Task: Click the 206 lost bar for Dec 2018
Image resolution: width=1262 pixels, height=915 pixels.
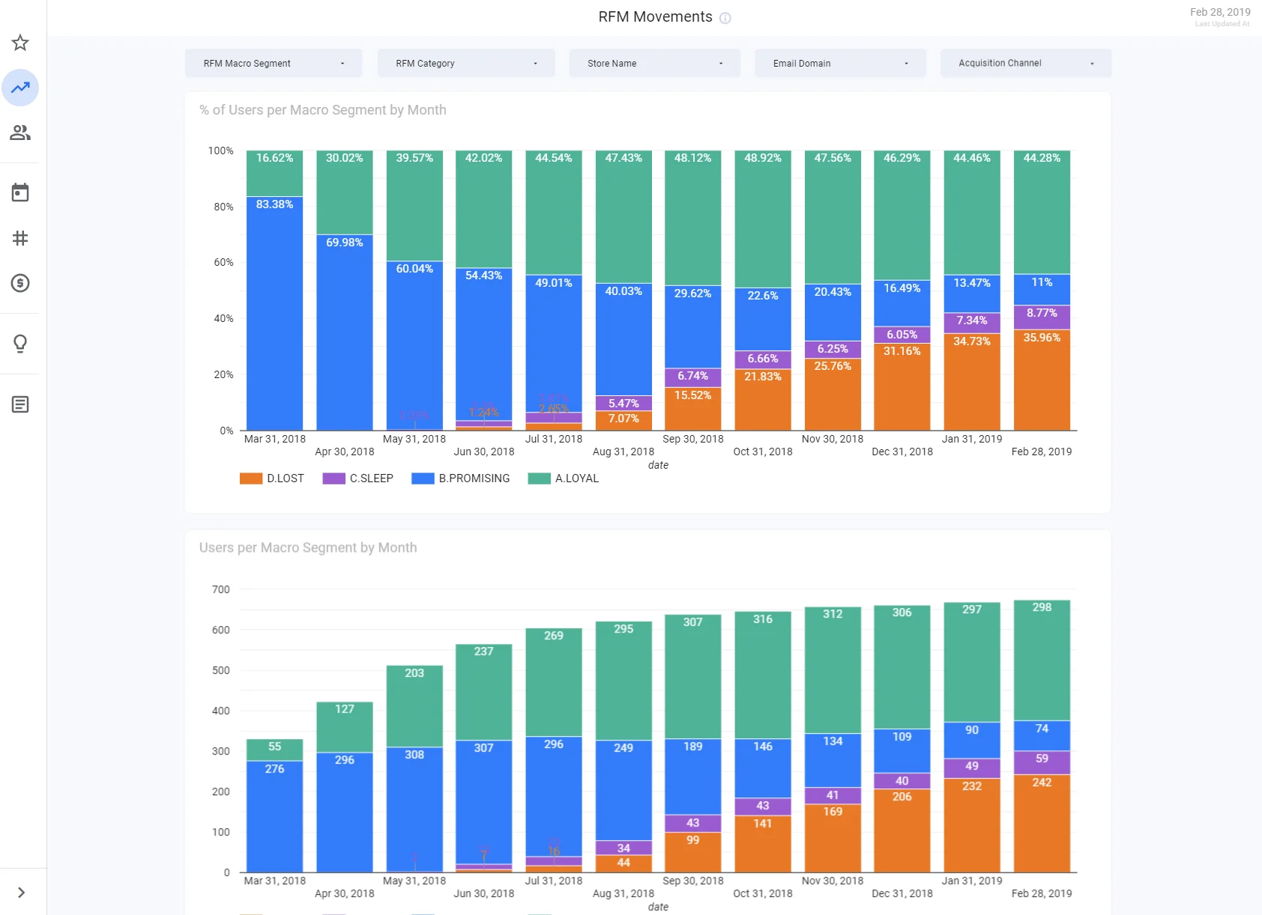Action: pyautogui.click(x=902, y=830)
